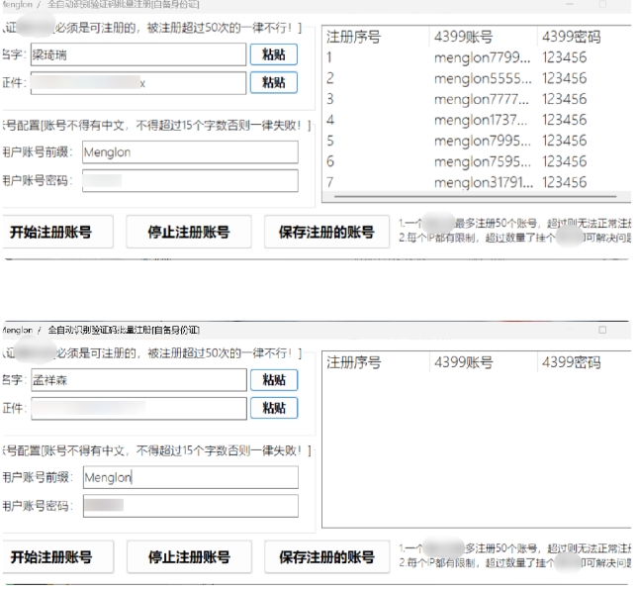Click the account password field in upper window
The image size is (638, 592).
[x=190, y=181]
